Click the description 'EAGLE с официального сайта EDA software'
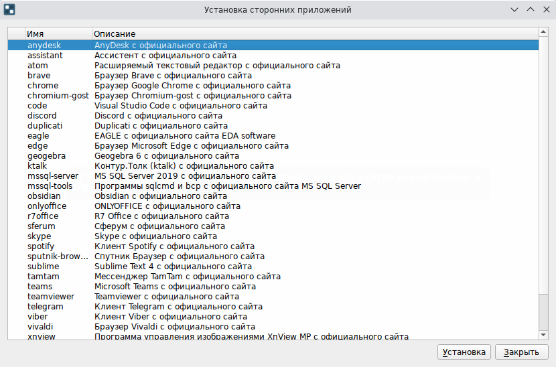This screenshot has width=556, height=367. (185, 135)
